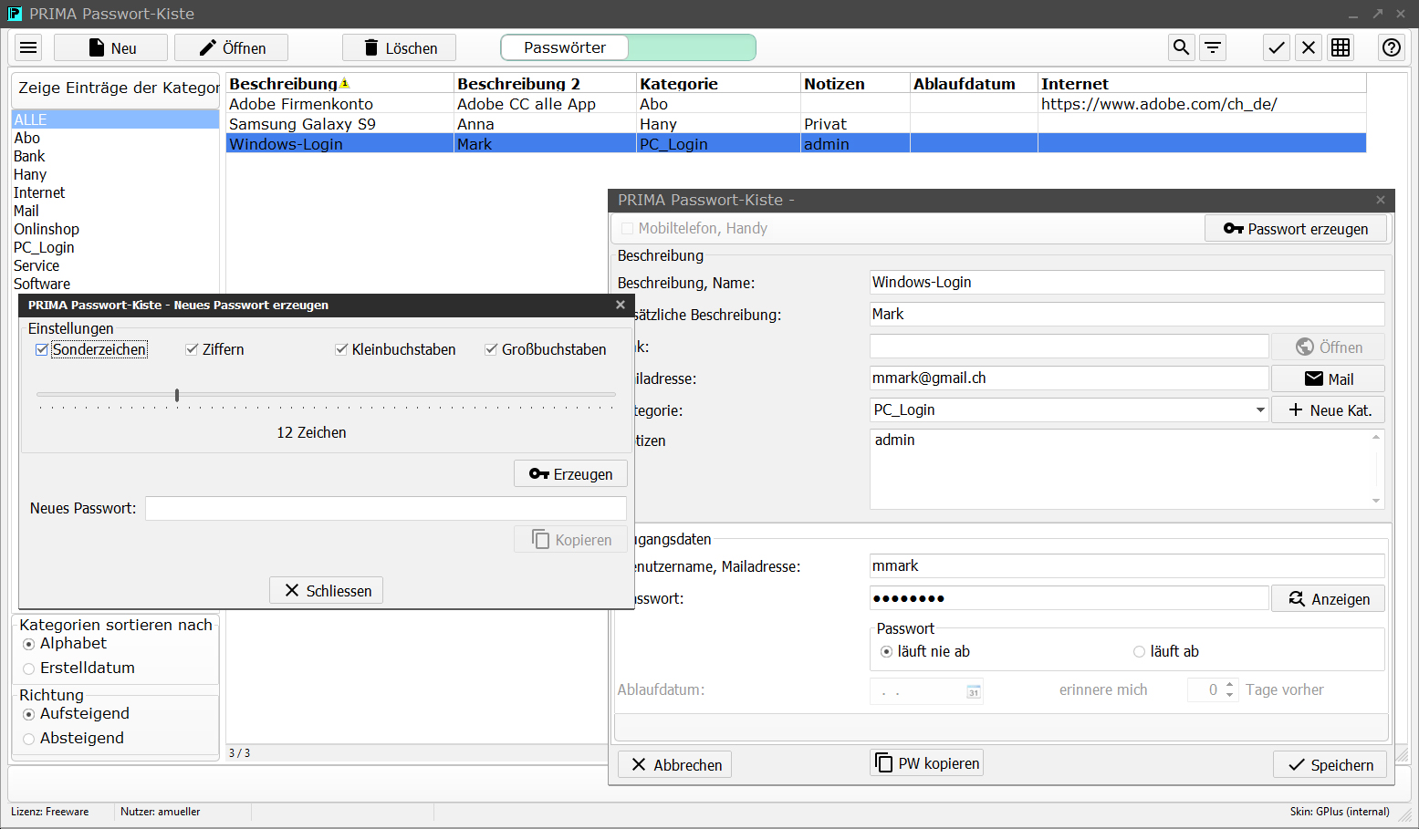Click the down arrow of the Notizen scrollbar
The height and width of the screenshot is (829, 1419).
1376,501
